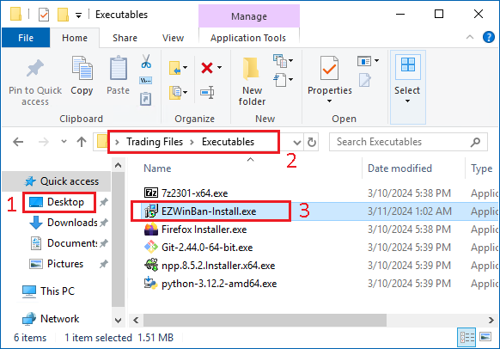
Task: Open the Help question mark icon
Action: pyautogui.click(x=488, y=37)
